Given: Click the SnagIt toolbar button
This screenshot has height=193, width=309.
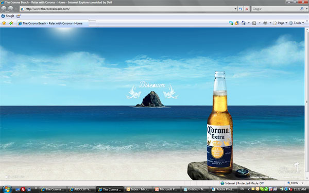Looking at the screenshot, I should coord(8,16).
